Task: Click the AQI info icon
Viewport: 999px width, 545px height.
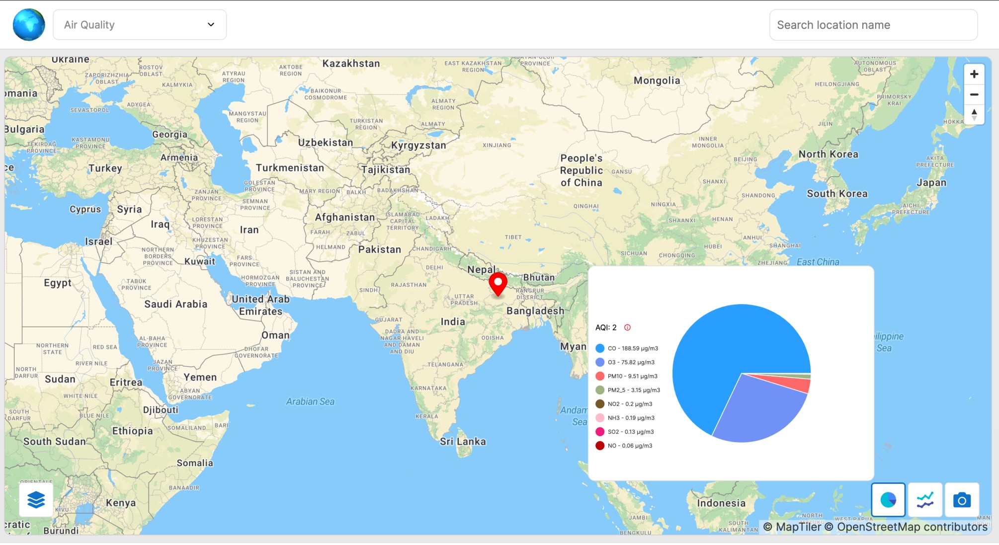Action: [x=627, y=327]
